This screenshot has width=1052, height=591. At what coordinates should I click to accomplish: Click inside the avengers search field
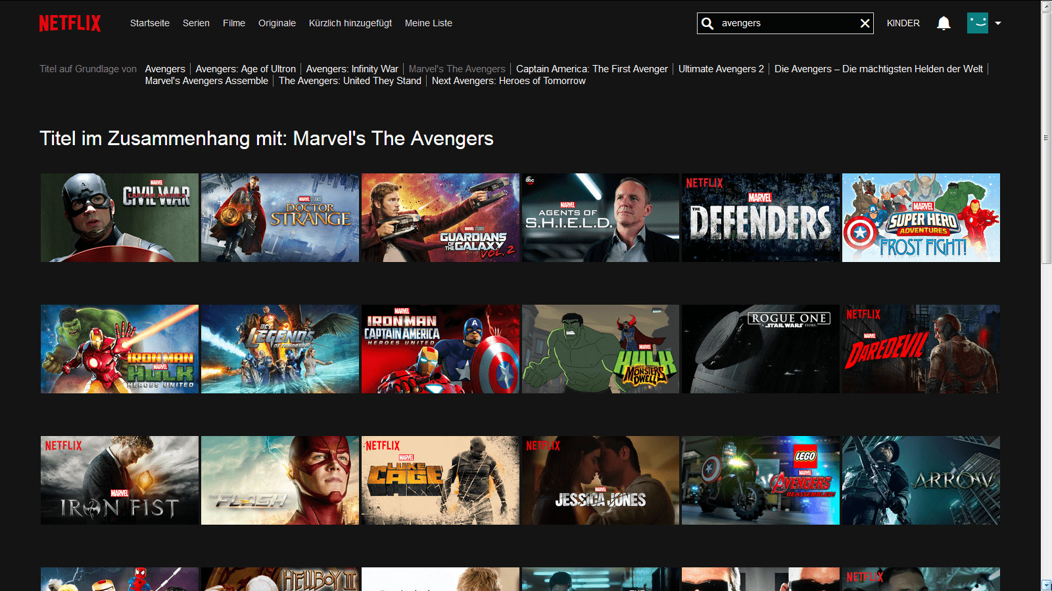coord(786,23)
